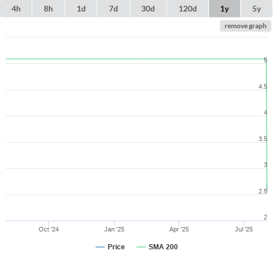Click the green SMA 200 legend line marker
The height and width of the screenshot is (262, 273).
141,247
